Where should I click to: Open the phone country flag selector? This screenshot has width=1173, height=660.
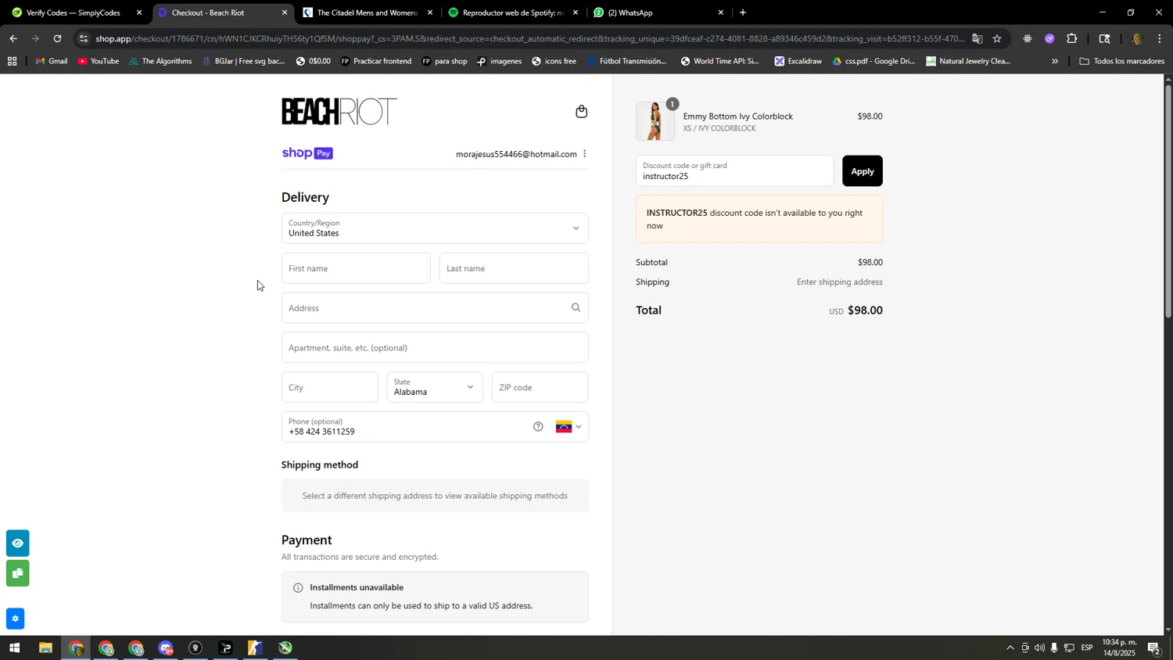[x=569, y=427]
